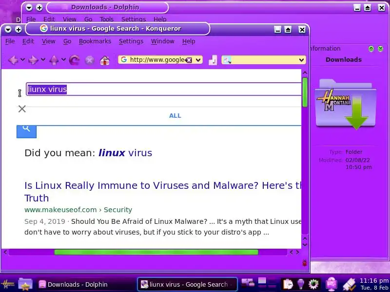Open Konqueror Window menu
The image size is (390, 292).
click(163, 41)
